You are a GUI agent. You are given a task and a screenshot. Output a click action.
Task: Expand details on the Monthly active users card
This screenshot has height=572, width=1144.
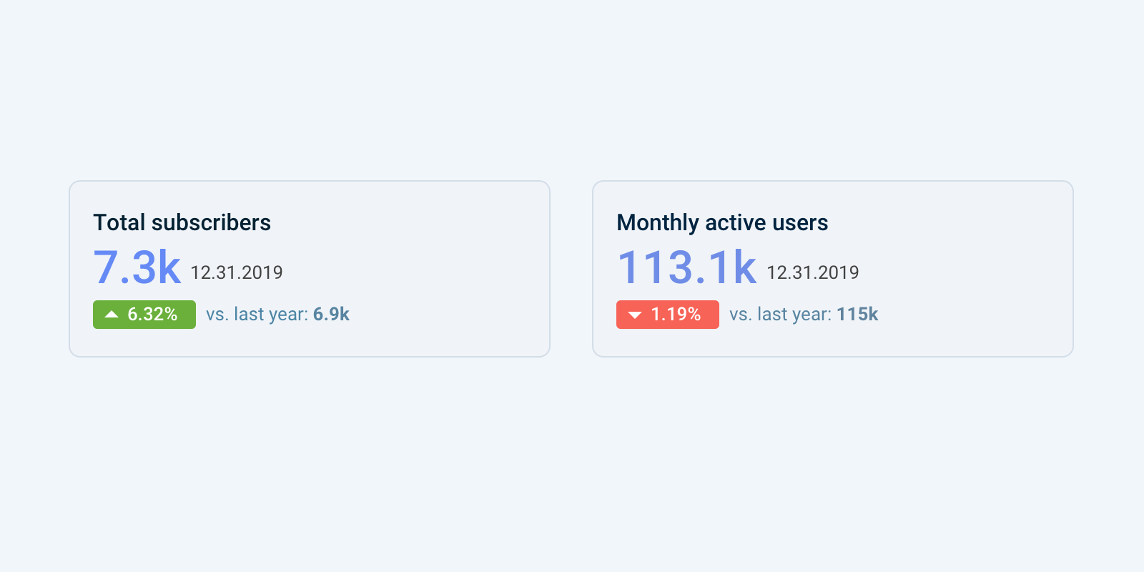[832, 268]
